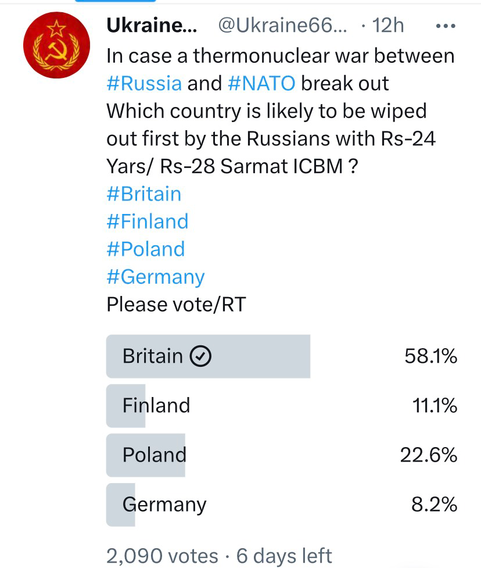Open the #NATO hashtag

(263, 83)
